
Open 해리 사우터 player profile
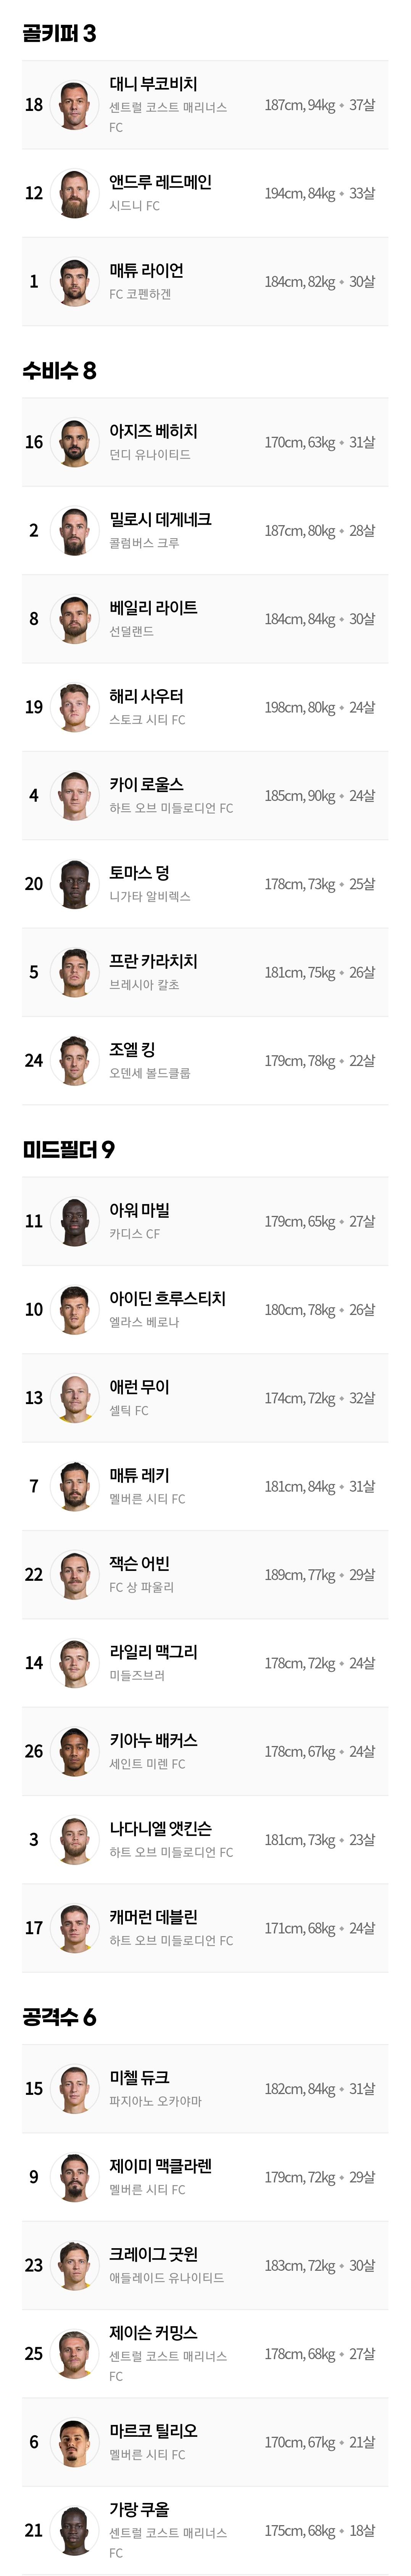205,707
